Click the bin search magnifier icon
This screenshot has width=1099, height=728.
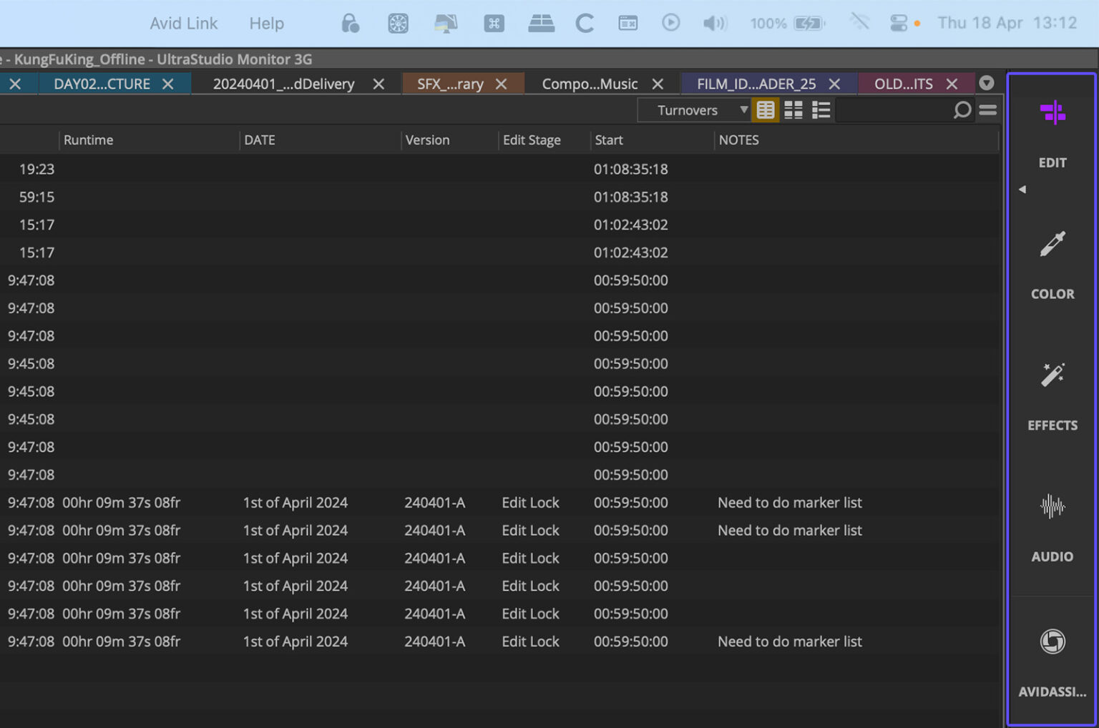tap(962, 110)
